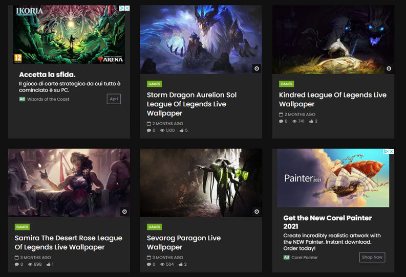This screenshot has width=406, height=277.
Task: Select GAMES tag on Kindred card
Action: (x=286, y=84)
